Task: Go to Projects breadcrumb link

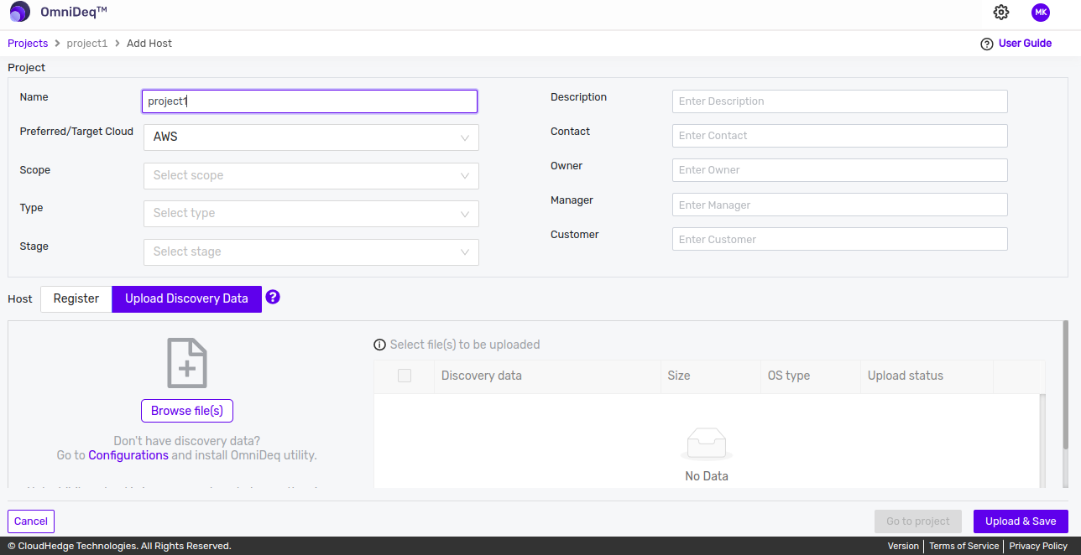Action: [28, 44]
